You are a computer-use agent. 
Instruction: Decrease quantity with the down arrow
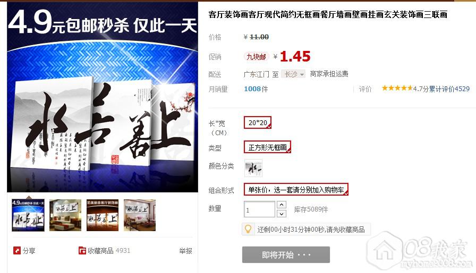[x=282, y=214]
